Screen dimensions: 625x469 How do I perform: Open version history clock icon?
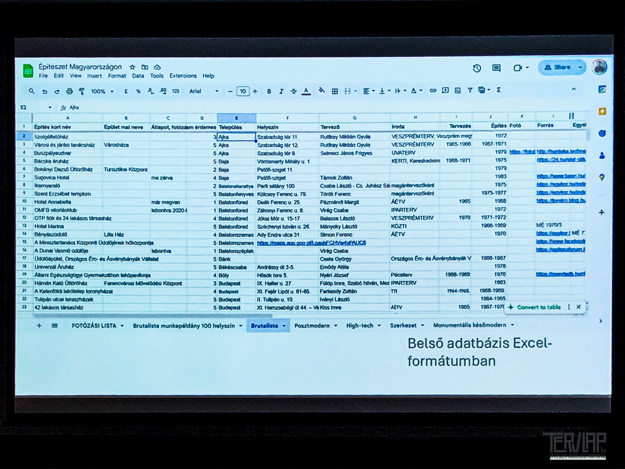(476, 68)
